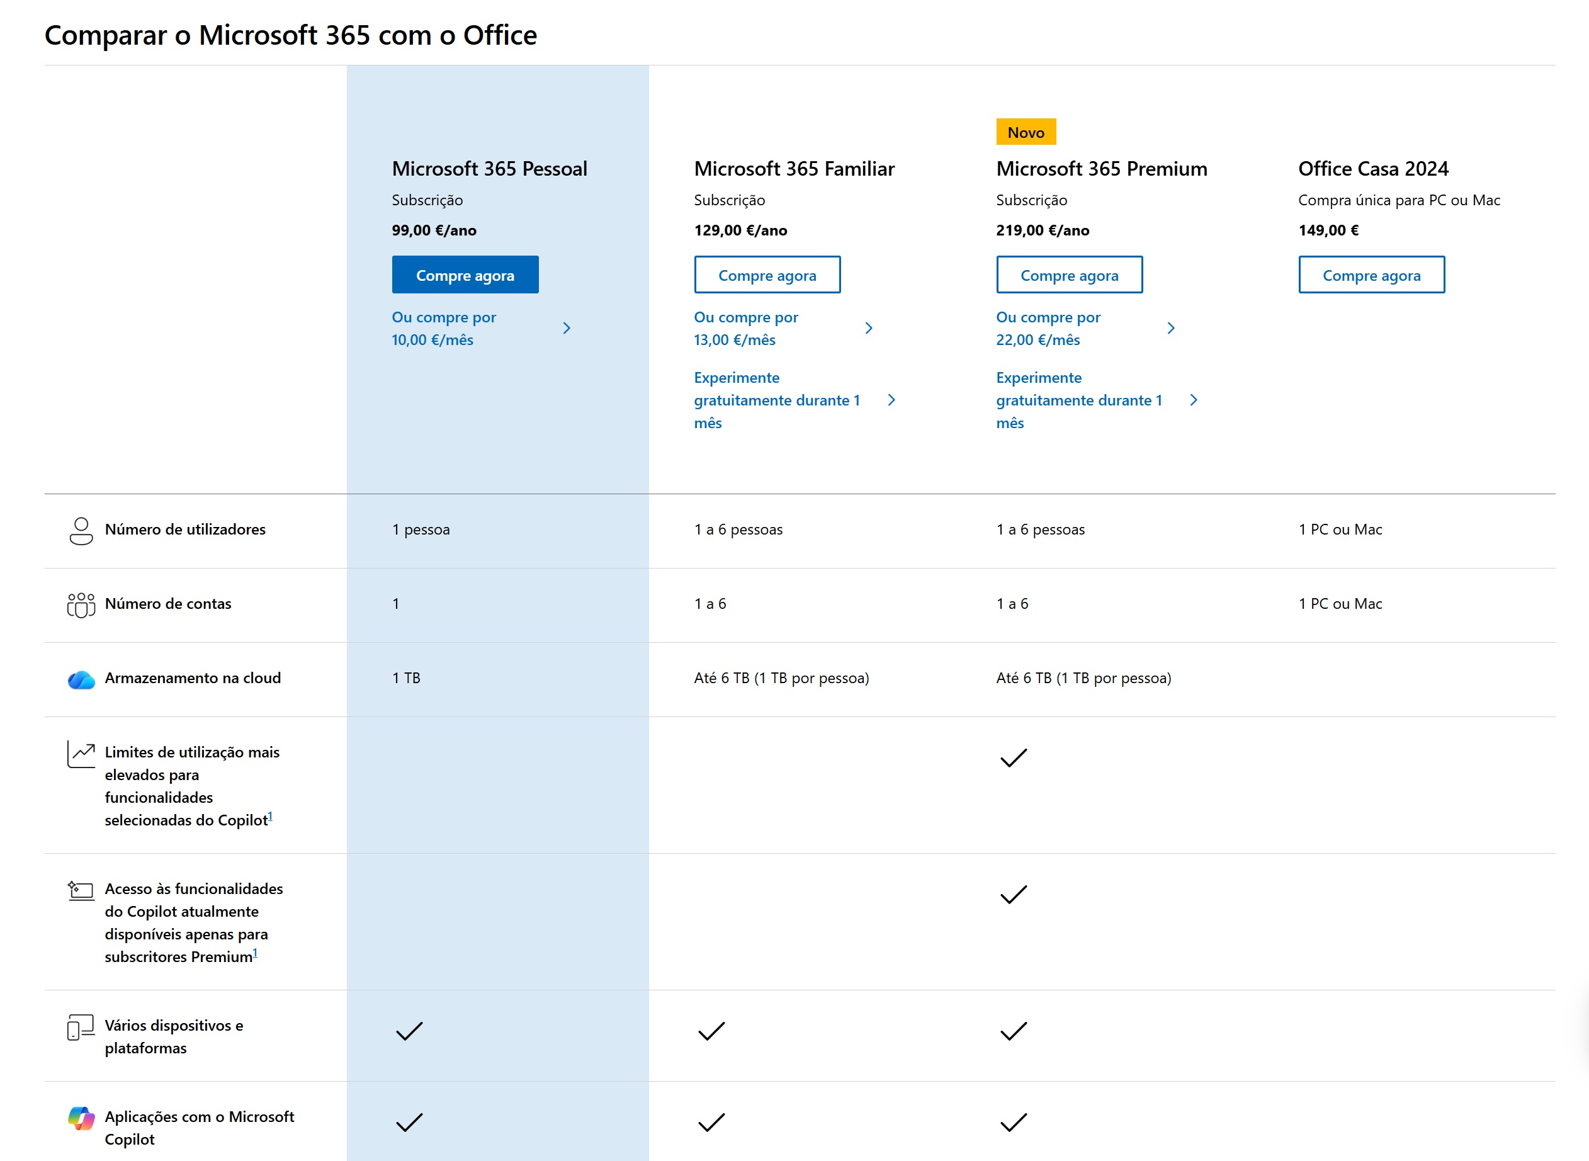Click Premium checkmark for higher Copilot limits
1589x1161 pixels.
pyautogui.click(x=1013, y=757)
